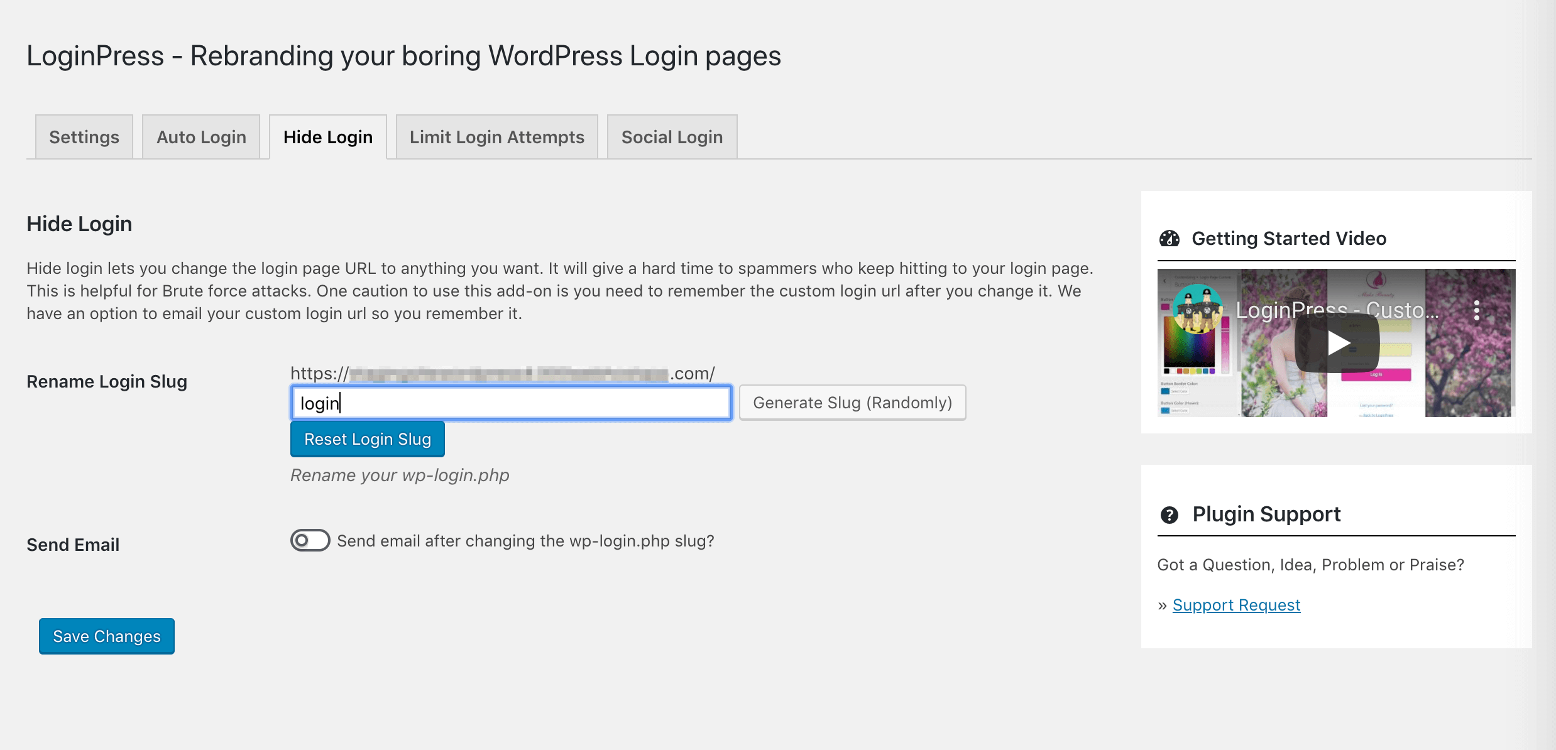Toggle send email after slug change
Image resolution: width=1556 pixels, height=750 pixels.
[x=310, y=540]
